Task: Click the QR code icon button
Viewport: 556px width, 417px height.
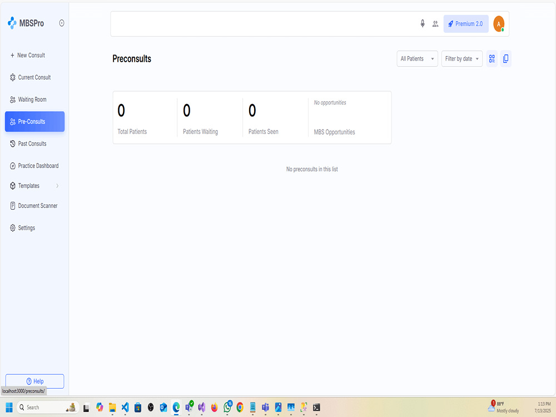Action: point(492,59)
